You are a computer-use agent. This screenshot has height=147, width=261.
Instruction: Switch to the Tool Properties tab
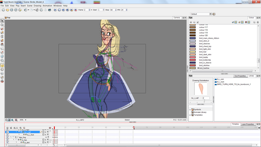pyautogui.click(x=240, y=76)
